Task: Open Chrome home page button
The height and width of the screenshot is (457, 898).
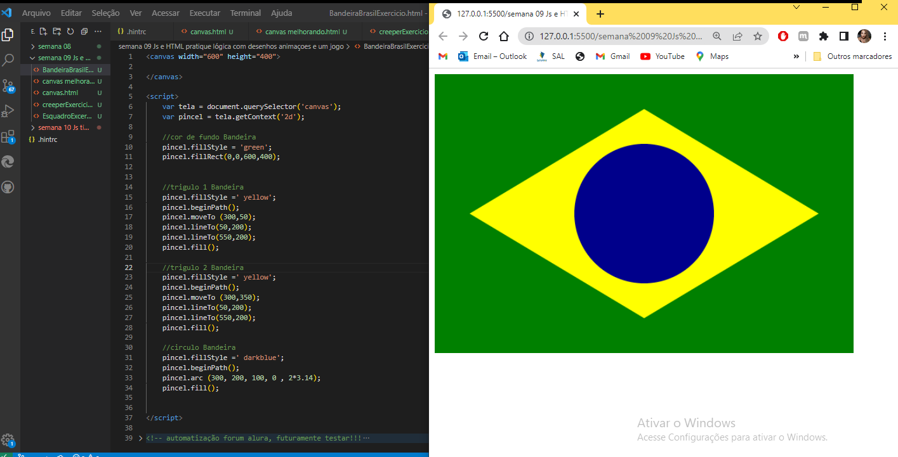Action: pos(504,36)
